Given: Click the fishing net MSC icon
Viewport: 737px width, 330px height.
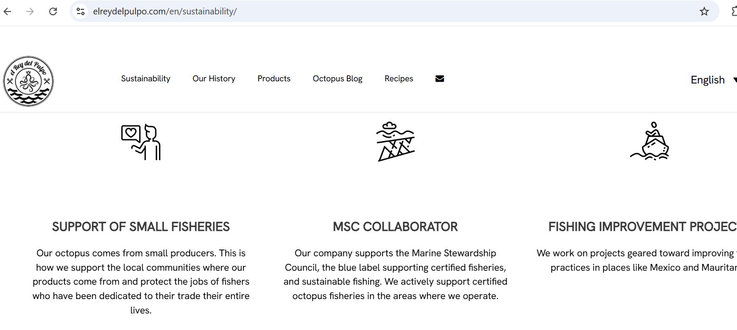Looking at the screenshot, I should coord(395,142).
